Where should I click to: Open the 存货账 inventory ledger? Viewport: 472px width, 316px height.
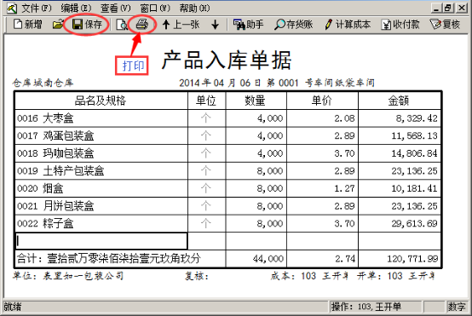coord(293,25)
